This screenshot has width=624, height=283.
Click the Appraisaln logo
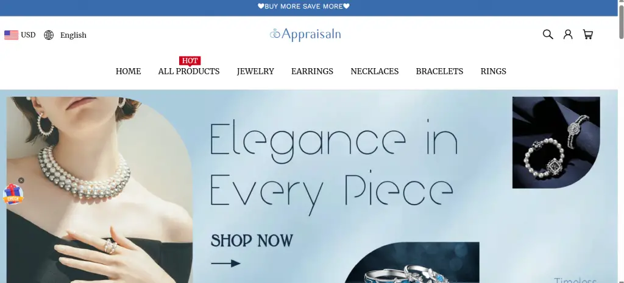(x=305, y=35)
